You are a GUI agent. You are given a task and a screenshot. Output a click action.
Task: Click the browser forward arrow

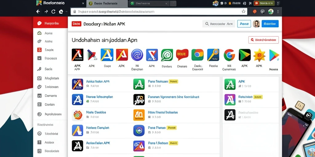tap(46, 12)
